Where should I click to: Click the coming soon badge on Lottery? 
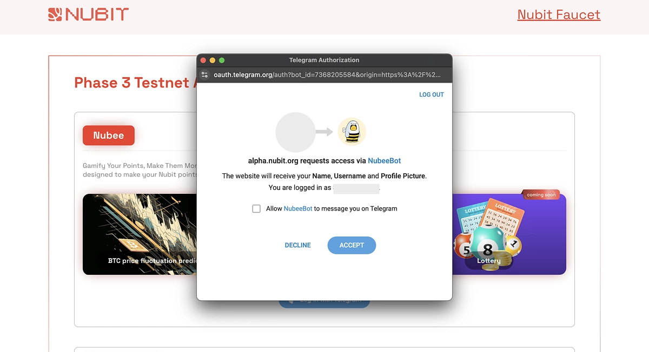pos(541,195)
